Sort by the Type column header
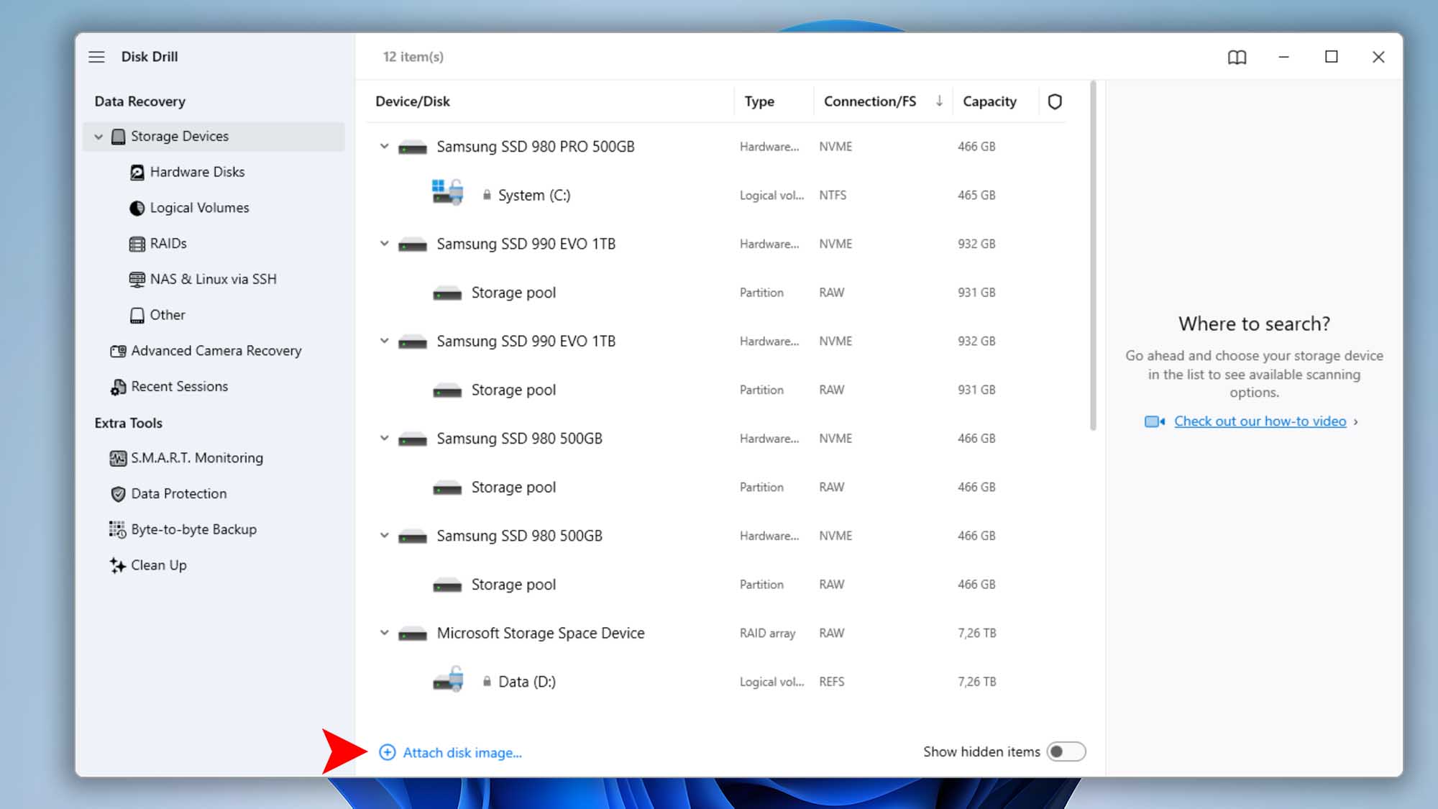 point(759,101)
